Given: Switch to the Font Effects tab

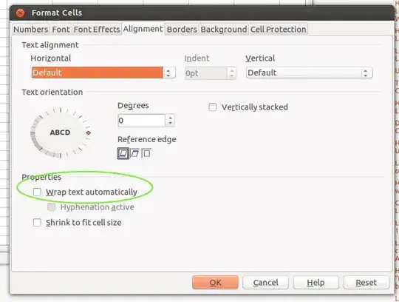Looking at the screenshot, I should click(x=97, y=30).
